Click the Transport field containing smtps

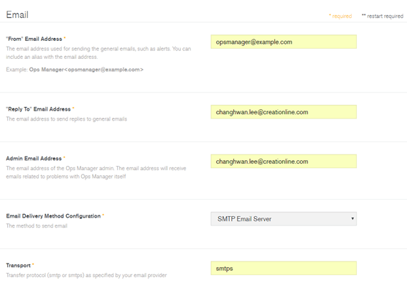coord(284,268)
